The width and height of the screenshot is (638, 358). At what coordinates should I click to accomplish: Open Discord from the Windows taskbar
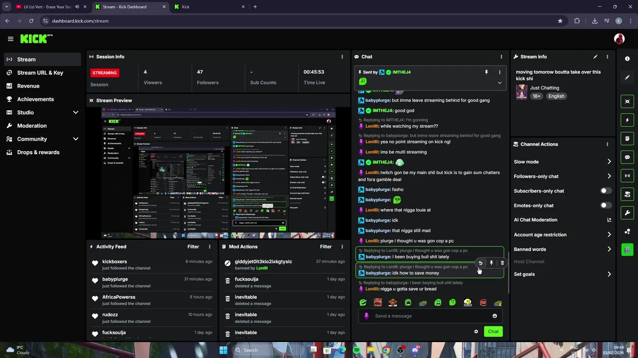[415, 350]
